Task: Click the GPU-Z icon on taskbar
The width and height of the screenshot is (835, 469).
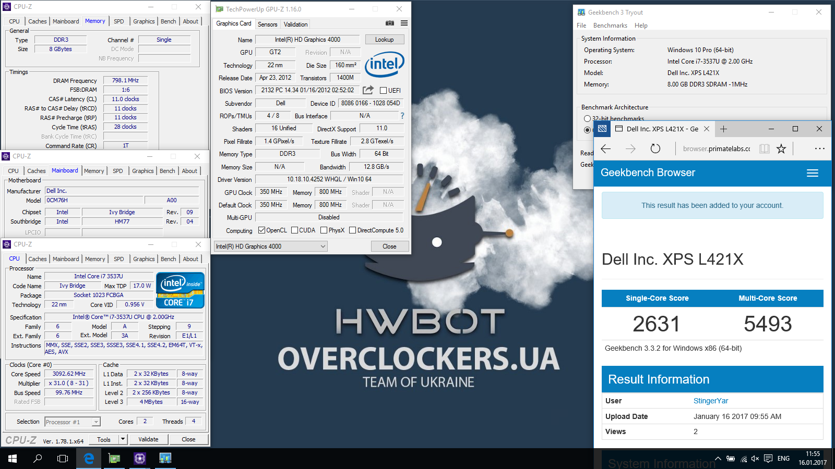Action: point(114,459)
